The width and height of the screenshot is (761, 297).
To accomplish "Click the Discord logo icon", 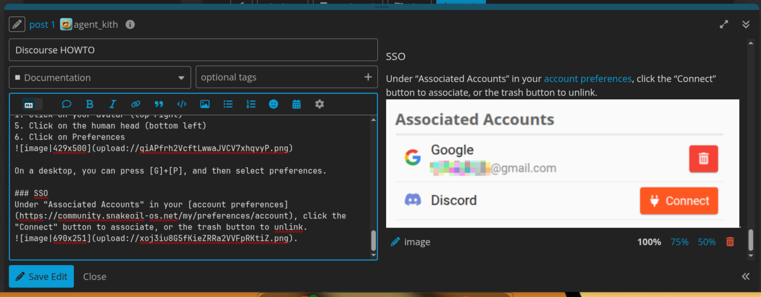I will [x=413, y=200].
